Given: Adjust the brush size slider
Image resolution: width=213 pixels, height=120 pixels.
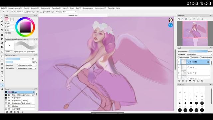Looking at the screenshot, I should click(x=18, y=59).
